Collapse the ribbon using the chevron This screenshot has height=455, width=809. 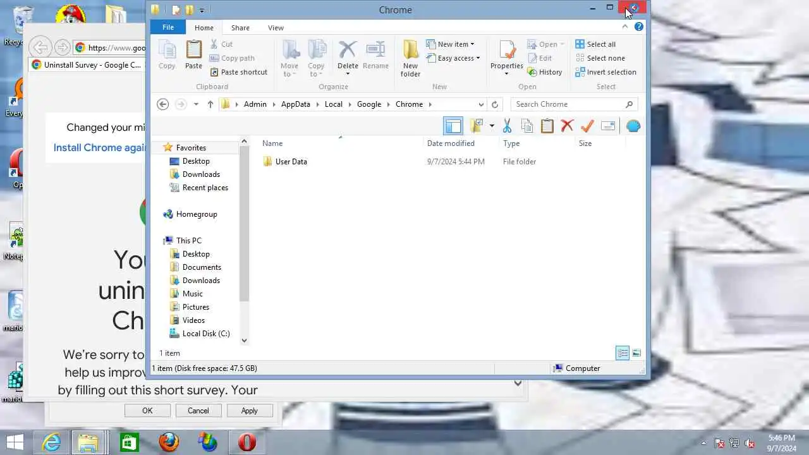tap(625, 27)
